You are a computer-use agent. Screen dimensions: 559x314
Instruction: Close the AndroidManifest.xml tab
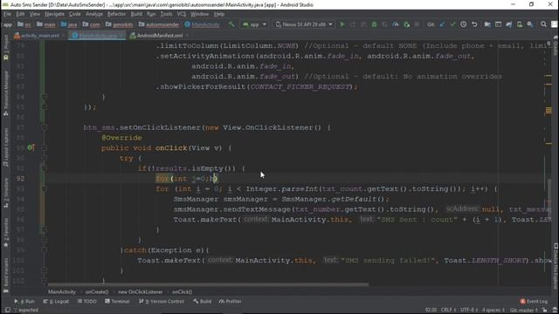[187, 36]
